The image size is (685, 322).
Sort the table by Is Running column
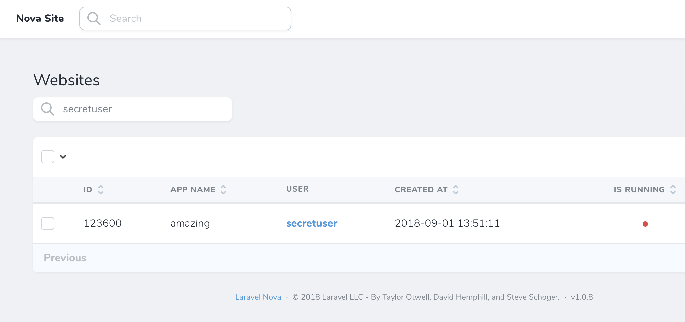673,189
